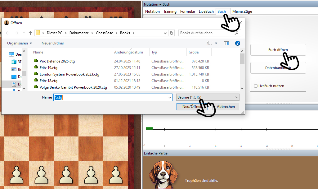
Task: Click the green bar on the evaluation chart
Action: pos(149,128)
